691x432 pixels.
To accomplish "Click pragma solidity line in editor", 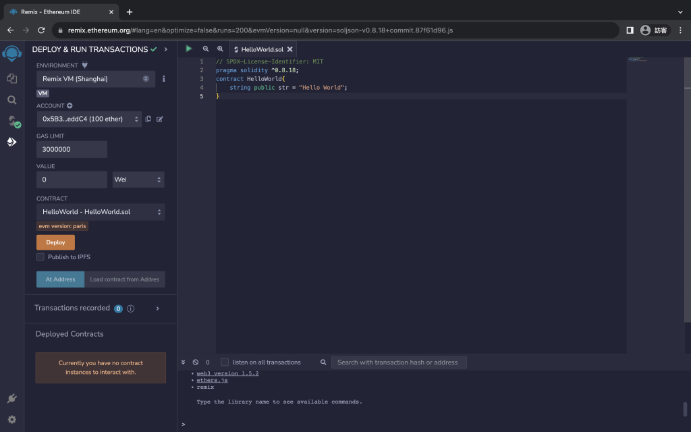I will click(x=257, y=70).
